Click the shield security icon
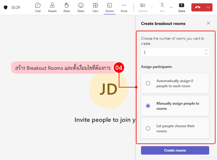 coord(5,7)
